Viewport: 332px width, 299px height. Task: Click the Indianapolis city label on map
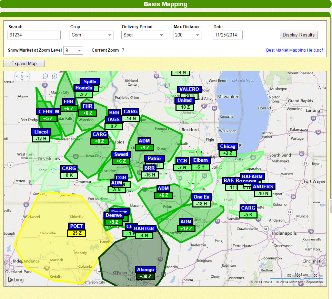[x=284, y=233]
